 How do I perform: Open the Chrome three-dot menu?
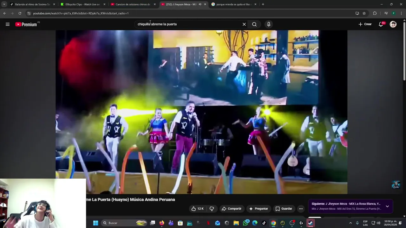(x=402, y=13)
